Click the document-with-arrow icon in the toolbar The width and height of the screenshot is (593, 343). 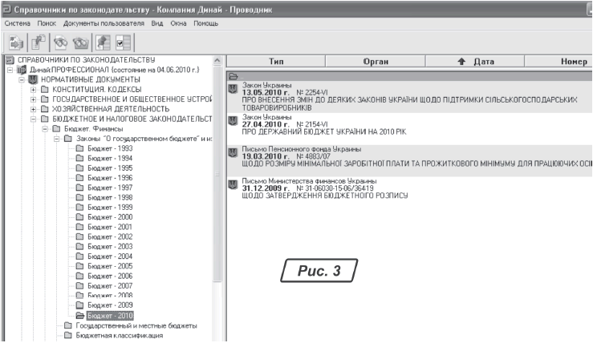click(x=16, y=42)
